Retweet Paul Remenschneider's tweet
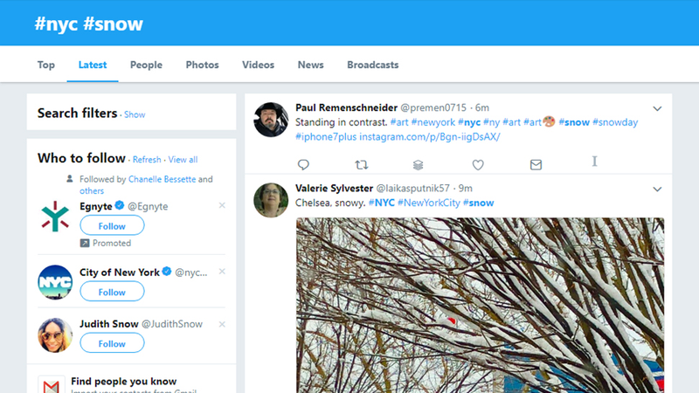699x393 pixels. 362,165
